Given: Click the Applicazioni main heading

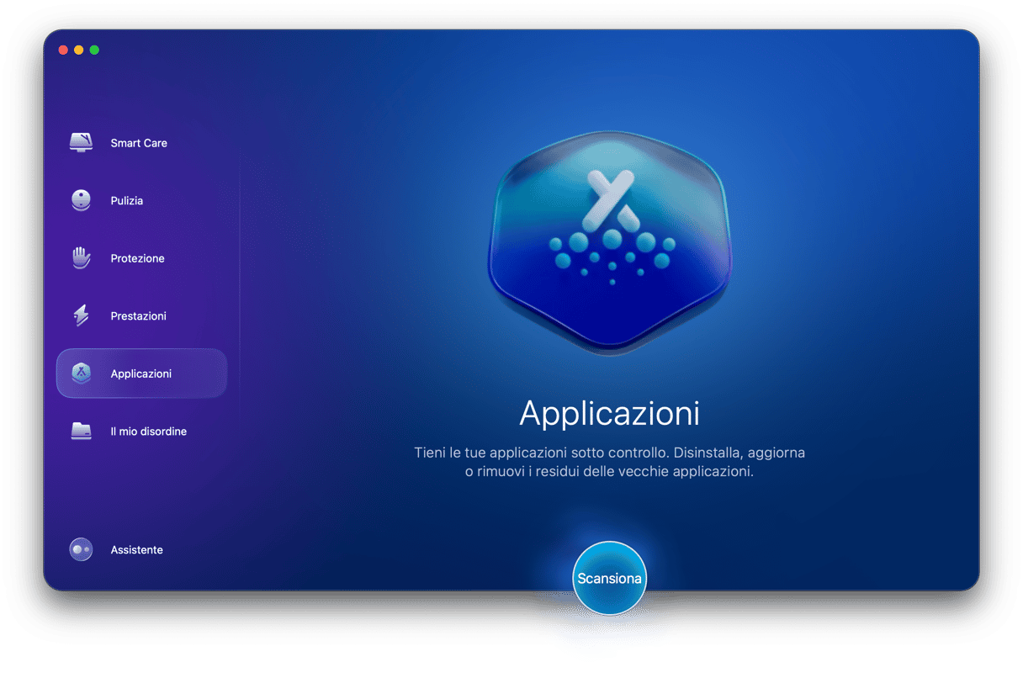Looking at the screenshot, I should [x=610, y=413].
